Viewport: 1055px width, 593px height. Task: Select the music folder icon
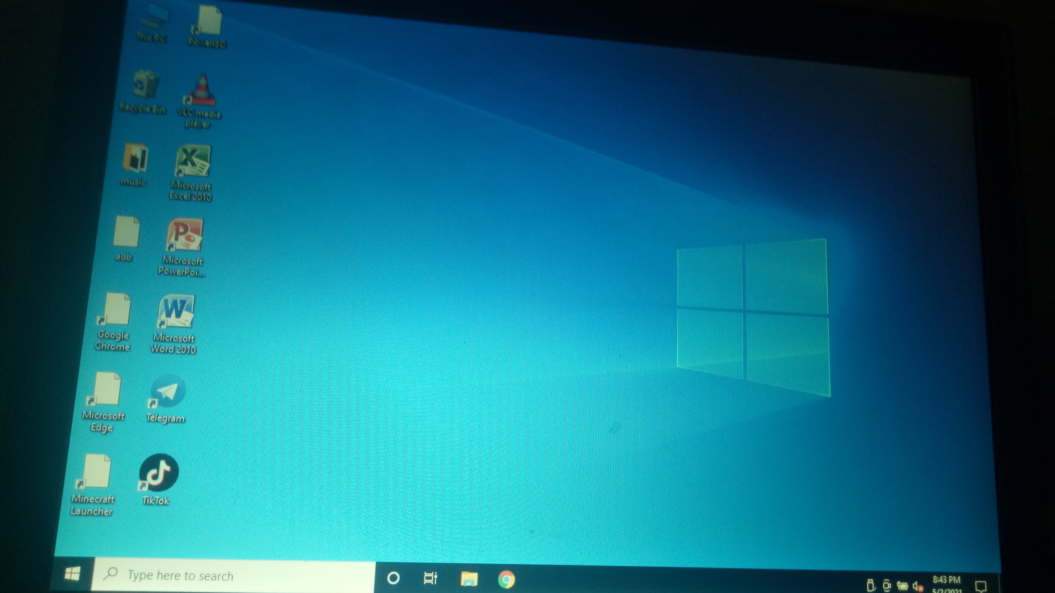tap(134, 164)
